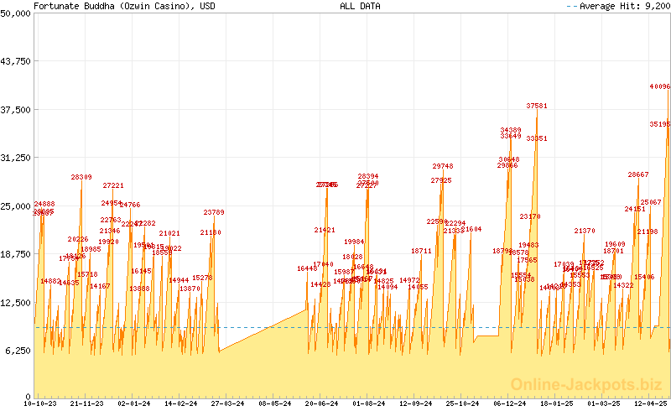Click the 35195 data label
This screenshot has height=411, width=671.
click(659, 124)
